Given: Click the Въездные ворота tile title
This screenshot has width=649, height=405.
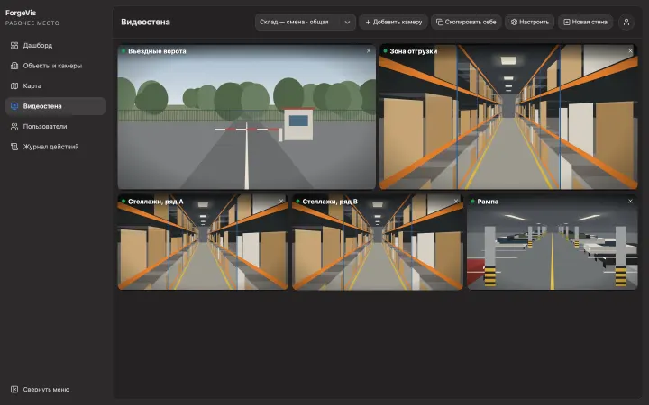Looking at the screenshot, I should (x=157, y=51).
